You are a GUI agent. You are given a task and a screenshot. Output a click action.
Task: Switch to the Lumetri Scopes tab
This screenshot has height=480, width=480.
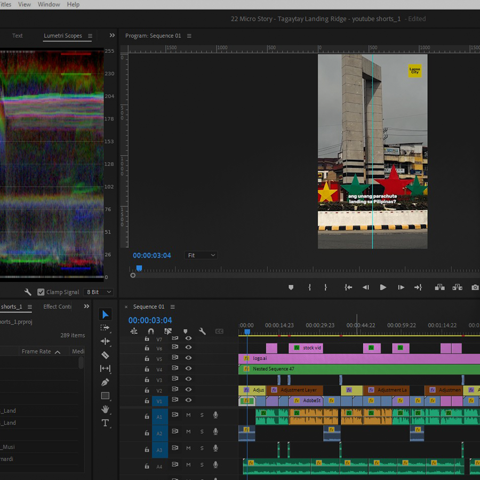[63, 36]
